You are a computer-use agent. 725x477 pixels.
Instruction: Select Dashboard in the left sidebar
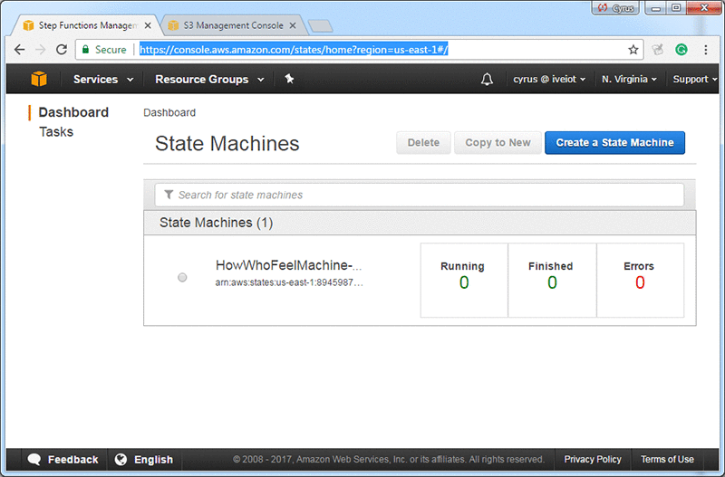coord(73,112)
